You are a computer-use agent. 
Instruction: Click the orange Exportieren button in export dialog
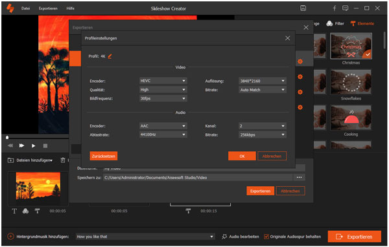tap(260, 191)
